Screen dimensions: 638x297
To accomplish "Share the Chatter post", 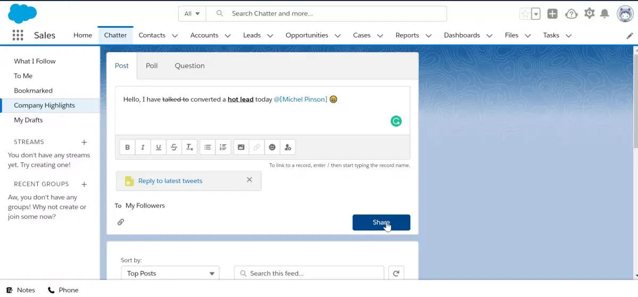I will click(381, 222).
